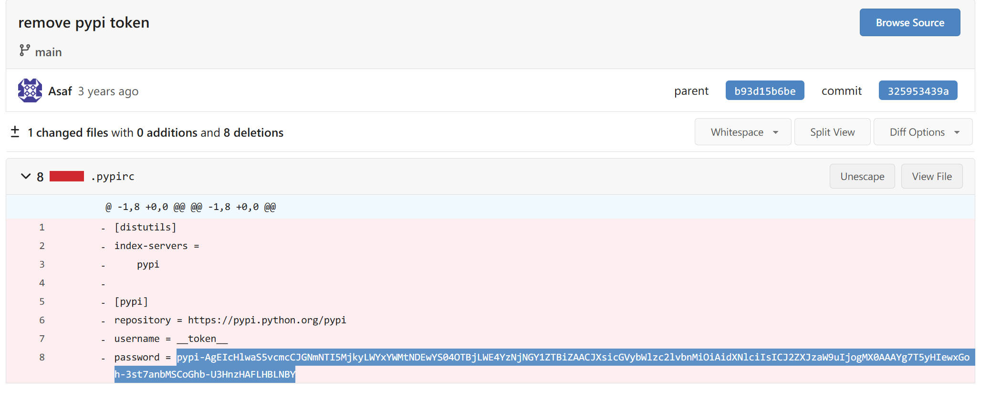Viewport: 991px width, 400px height.
Task: Click the 'username = __token__' line
Action: point(171,339)
